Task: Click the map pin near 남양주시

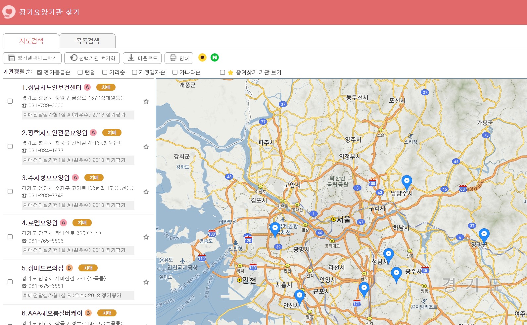Action: point(407,183)
